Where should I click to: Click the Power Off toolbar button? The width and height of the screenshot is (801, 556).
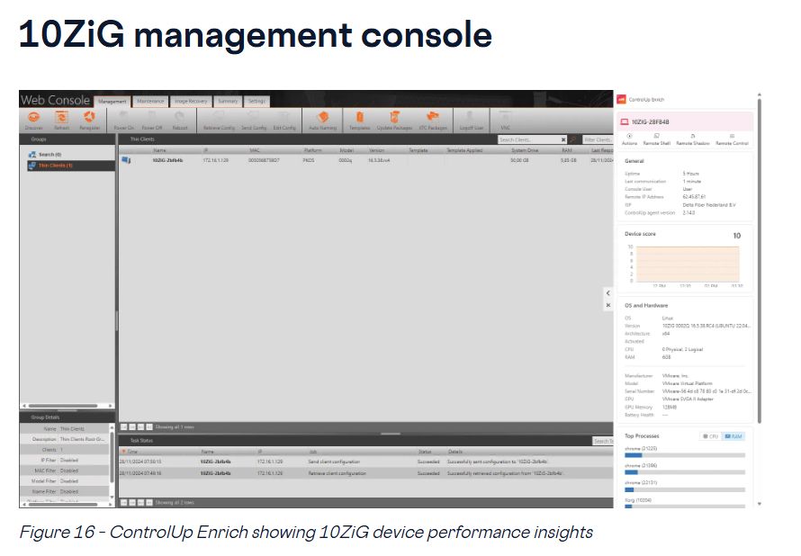click(152, 121)
